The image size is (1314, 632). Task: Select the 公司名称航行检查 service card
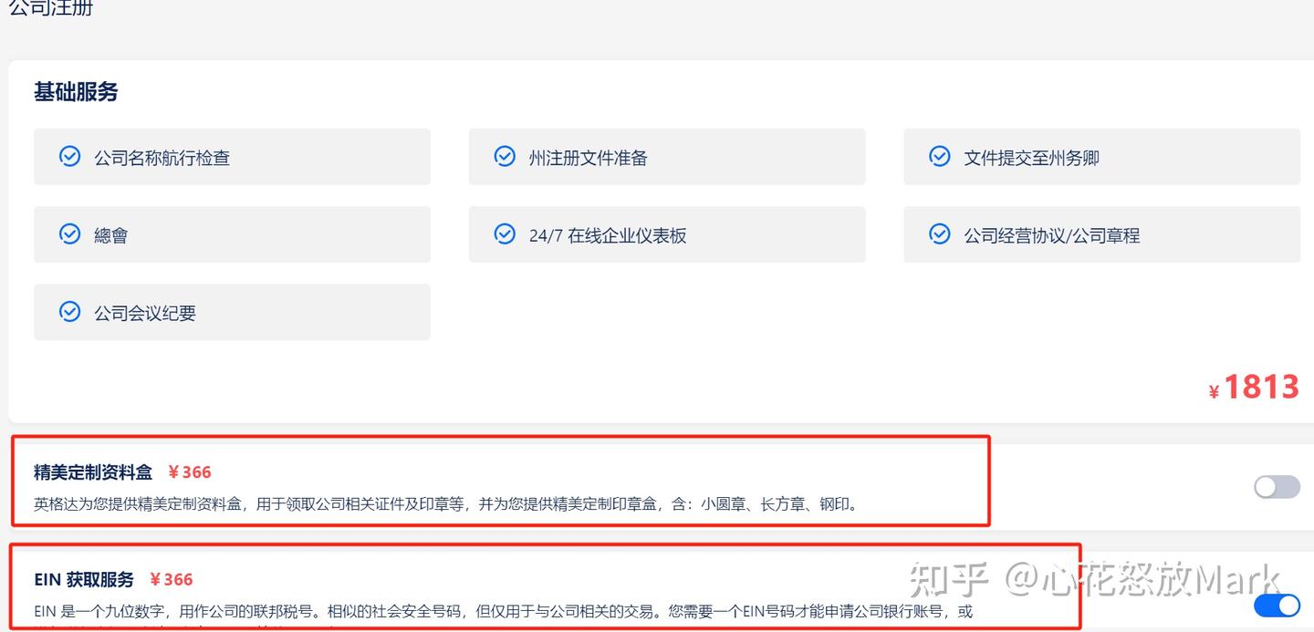232,156
